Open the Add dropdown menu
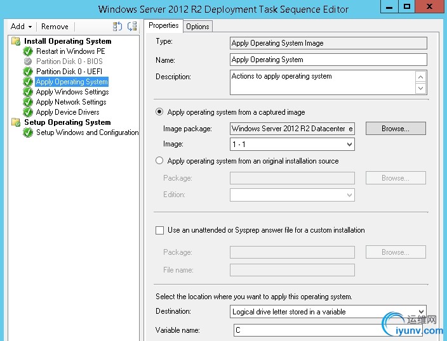 [x=21, y=27]
